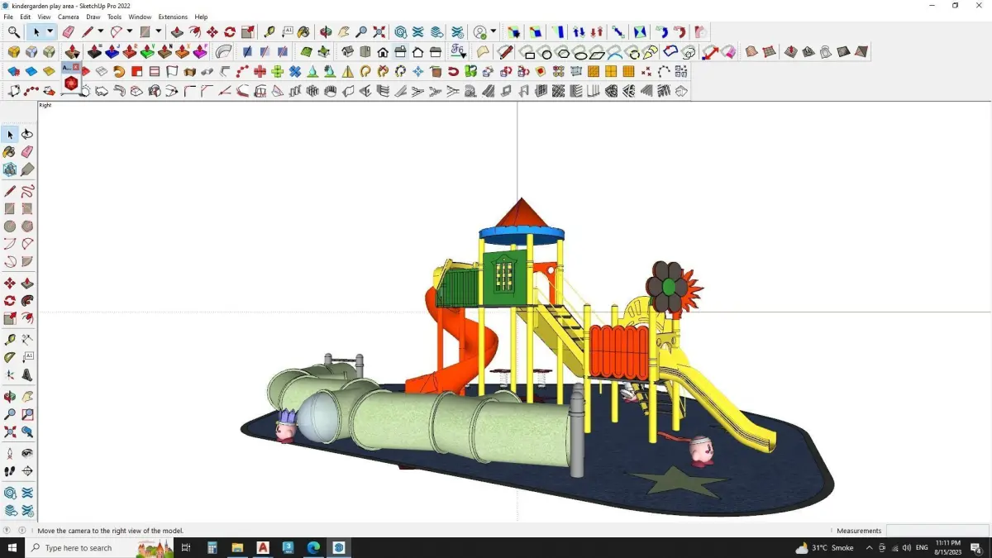992x558 pixels.
Task: Open Microsoft Edge from the taskbar
Action: 313,547
